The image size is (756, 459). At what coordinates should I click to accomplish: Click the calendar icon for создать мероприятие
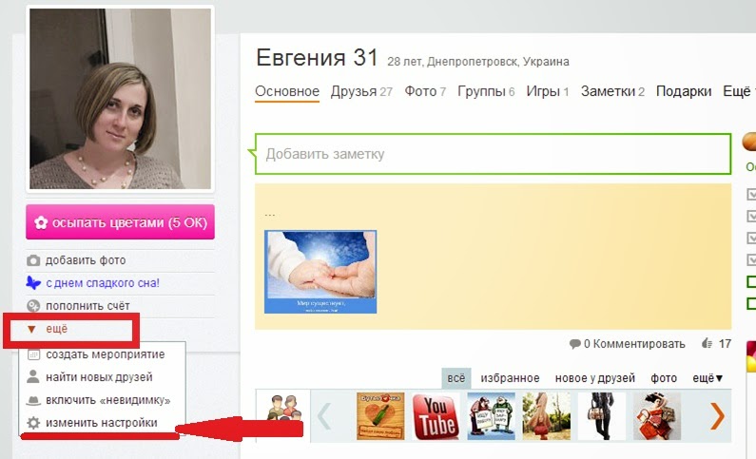click(33, 355)
